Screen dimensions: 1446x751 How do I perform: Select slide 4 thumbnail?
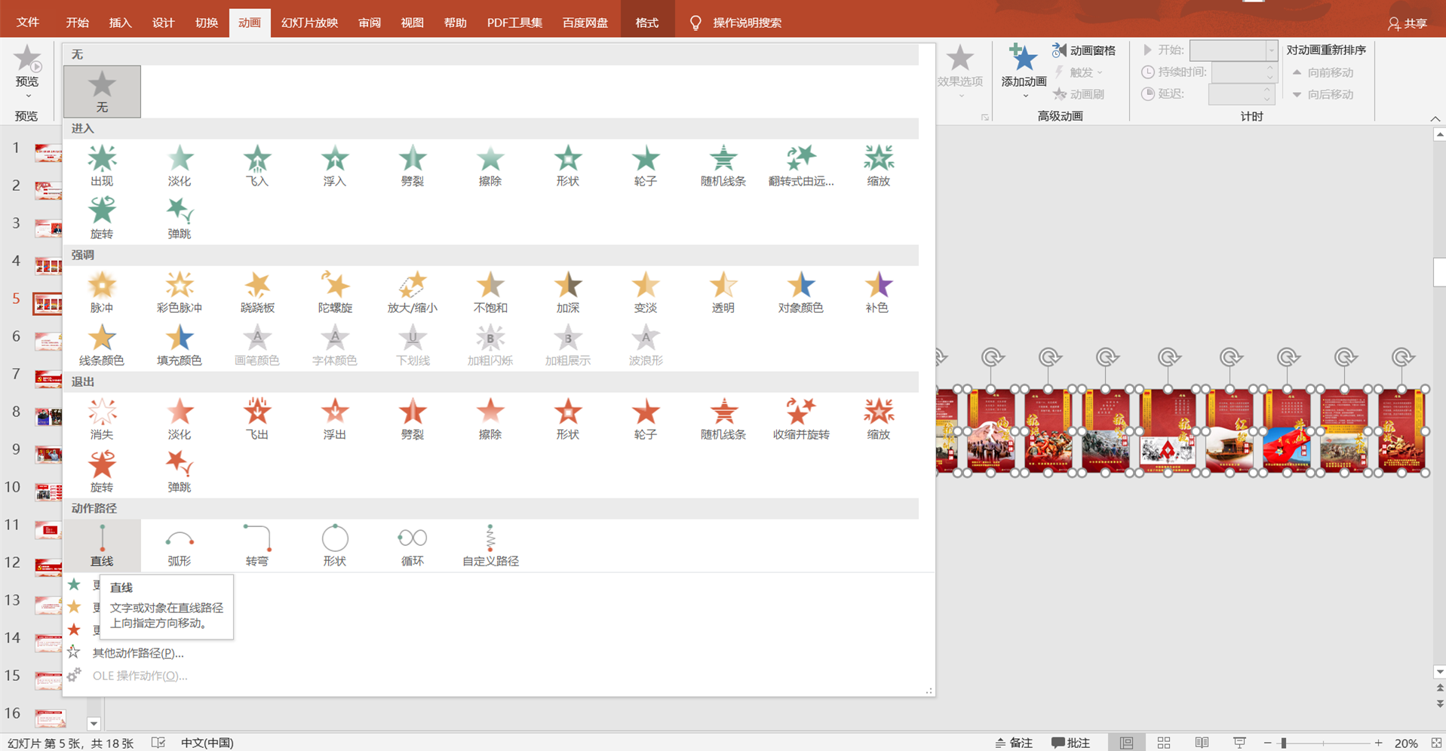pos(48,265)
